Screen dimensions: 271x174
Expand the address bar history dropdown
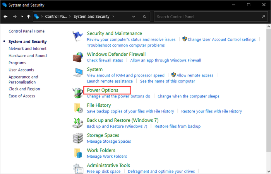(134, 17)
